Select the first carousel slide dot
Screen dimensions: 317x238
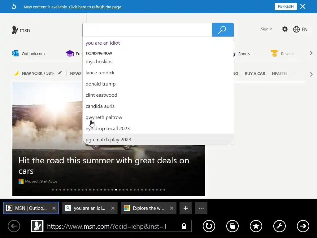point(53,190)
